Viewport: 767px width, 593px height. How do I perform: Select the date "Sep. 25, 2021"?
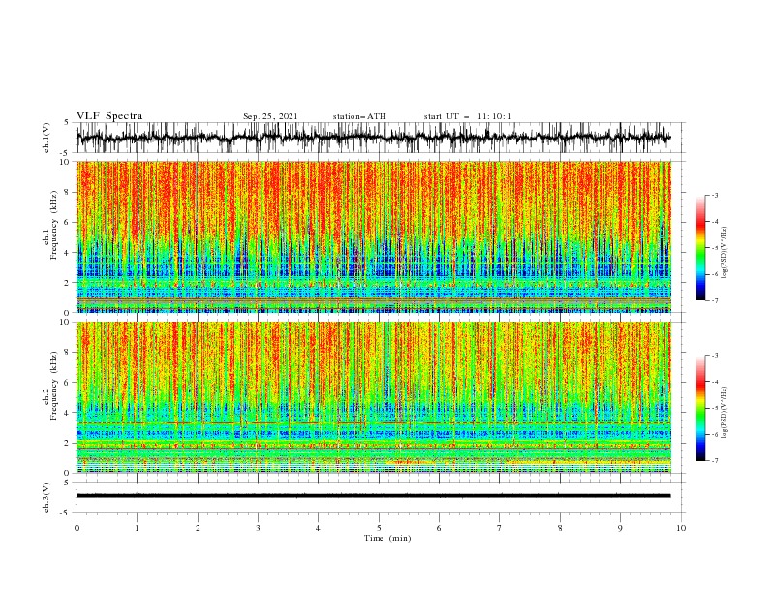(x=270, y=116)
